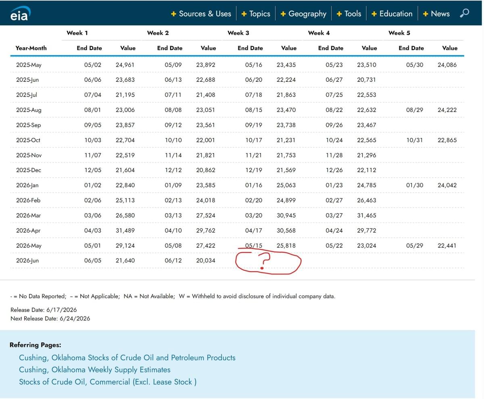Image resolution: width=484 pixels, height=399 pixels.
Task: Select the 2026-Mar row label
Action: [x=28, y=216]
